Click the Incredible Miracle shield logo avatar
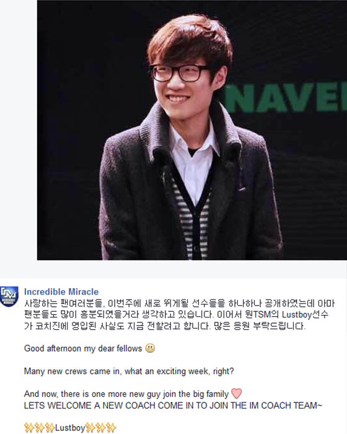This screenshot has width=347, height=434. [9, 296]
